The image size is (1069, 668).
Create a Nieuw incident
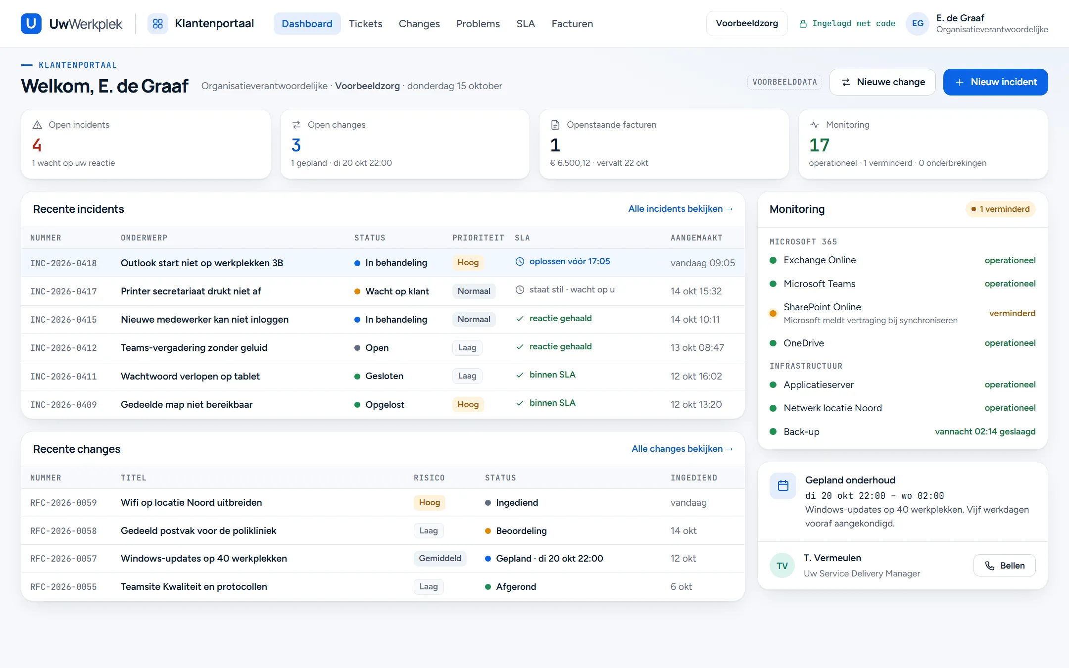[995, 82]
